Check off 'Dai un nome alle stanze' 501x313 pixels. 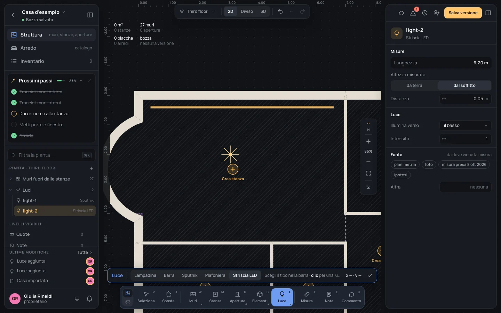tap(14, 114)
